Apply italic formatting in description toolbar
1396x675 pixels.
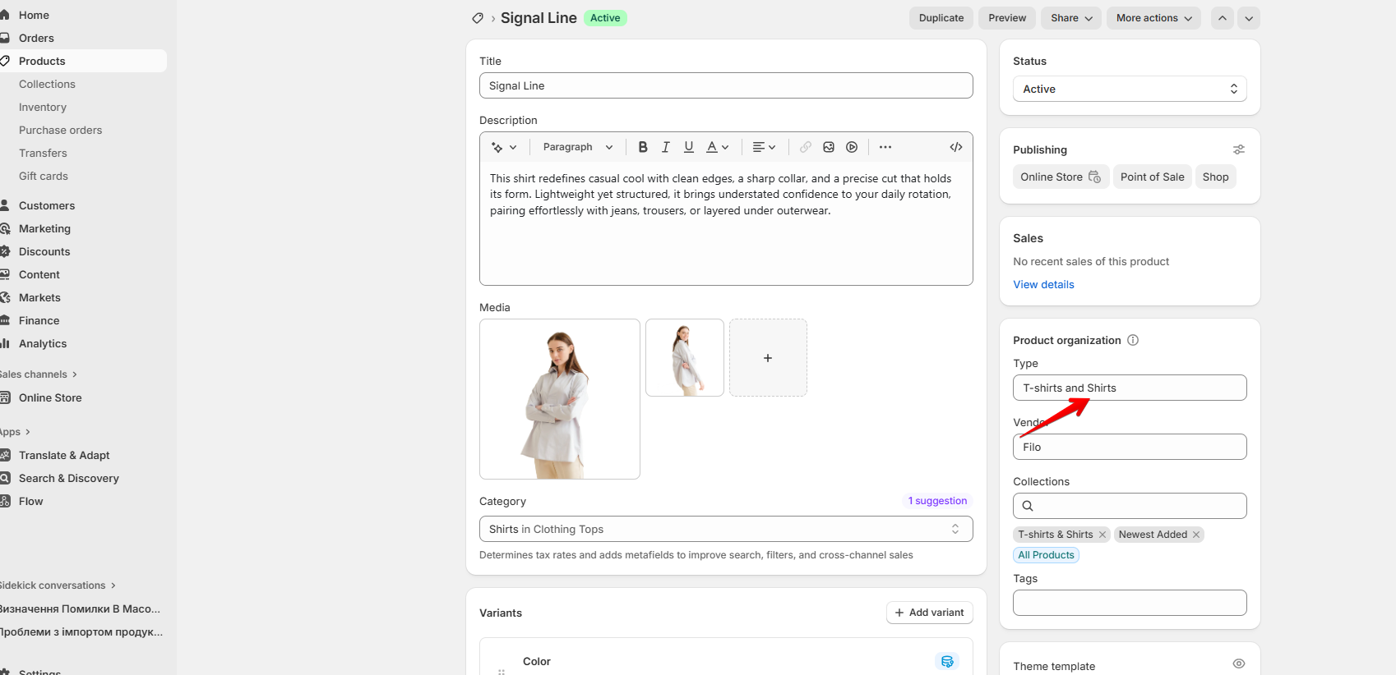[x=666, y=147]
